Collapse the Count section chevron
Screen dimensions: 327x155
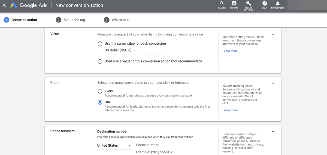pyautogui.click(x=273, y=83)
